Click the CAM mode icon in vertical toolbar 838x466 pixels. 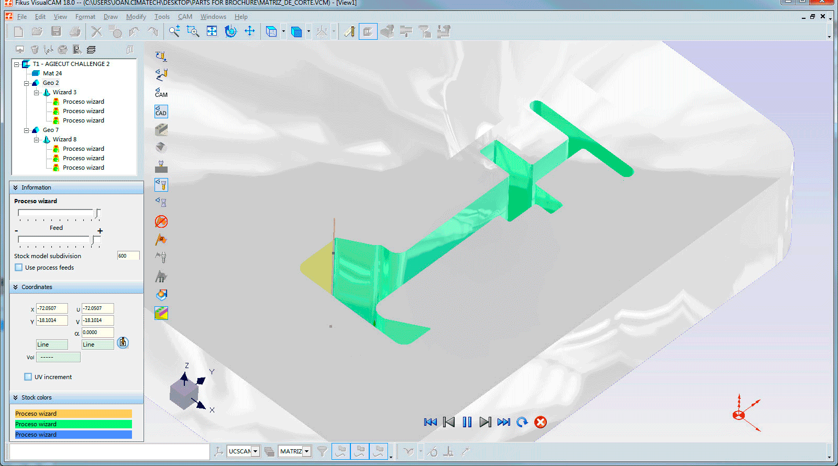click(x=161, y=93)
